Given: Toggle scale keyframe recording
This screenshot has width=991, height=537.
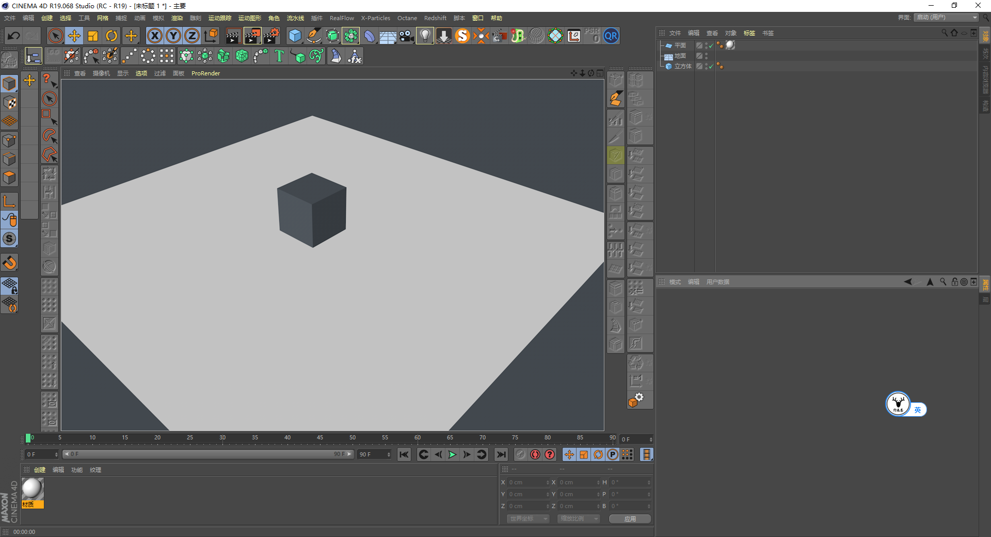Looking at the screenshot, I should point(583,454).
